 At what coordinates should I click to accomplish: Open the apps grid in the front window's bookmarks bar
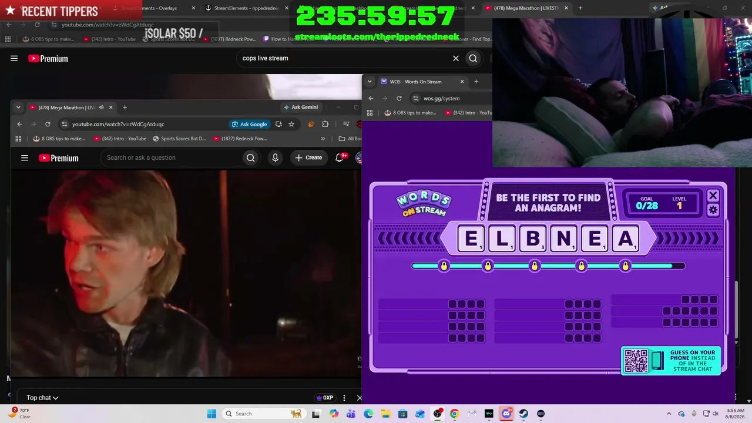coord(18,139)
